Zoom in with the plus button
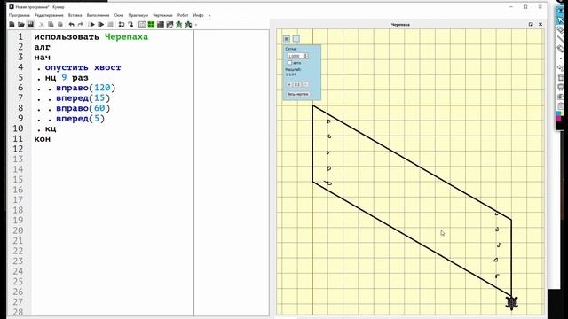Image resolution: width=568 pixels, height=319 pixels. [289, 84]
